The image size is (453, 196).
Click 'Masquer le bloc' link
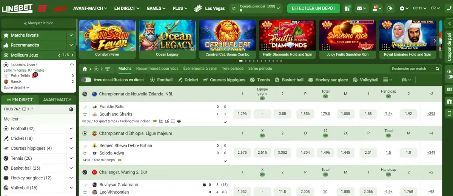click(x=39, y=23)
